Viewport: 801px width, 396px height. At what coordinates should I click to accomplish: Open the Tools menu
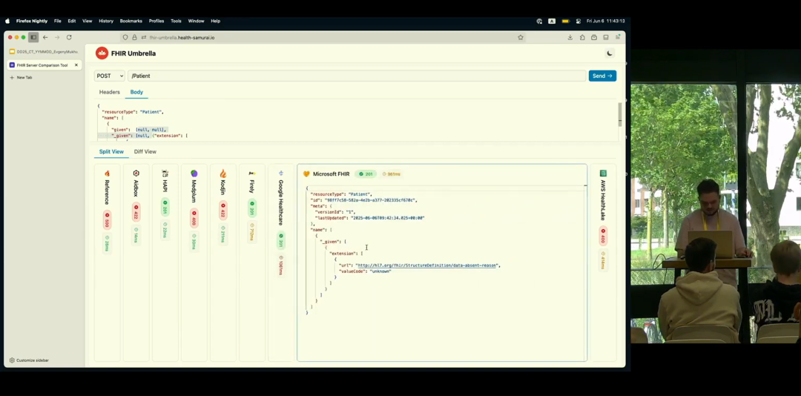pos(176,21)
